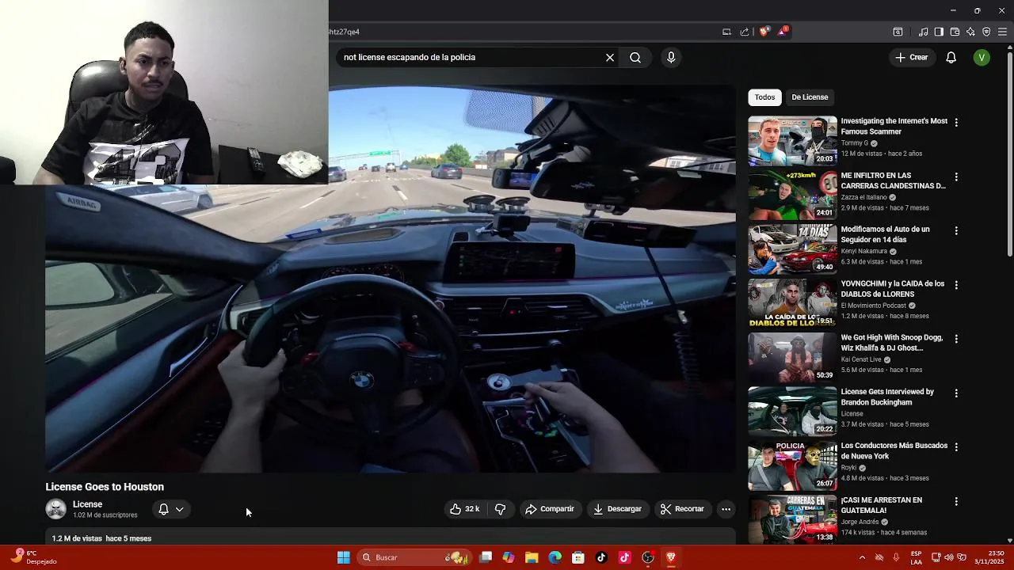Open Task View on the taskbar
The width and height of the screenshot is (1014, 570).
coord(486,557)
